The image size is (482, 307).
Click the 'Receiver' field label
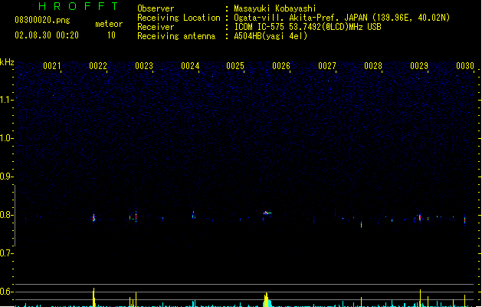coord(156,27)
